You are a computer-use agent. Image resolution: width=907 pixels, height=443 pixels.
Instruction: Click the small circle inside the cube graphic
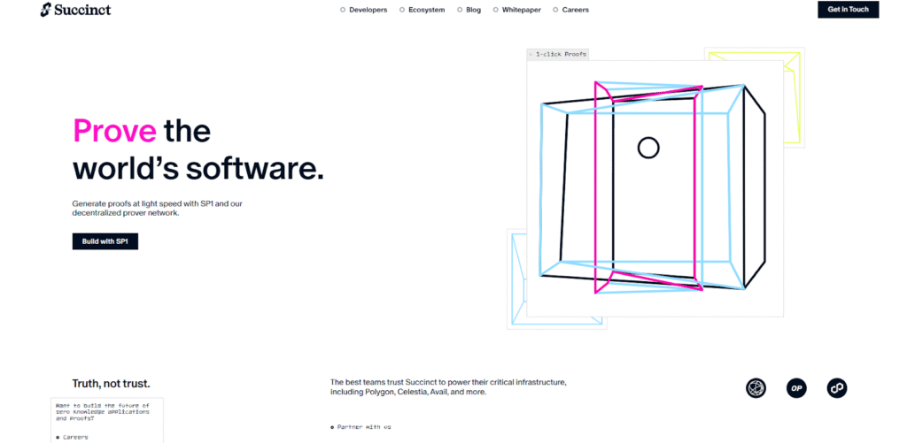(648, 148)
